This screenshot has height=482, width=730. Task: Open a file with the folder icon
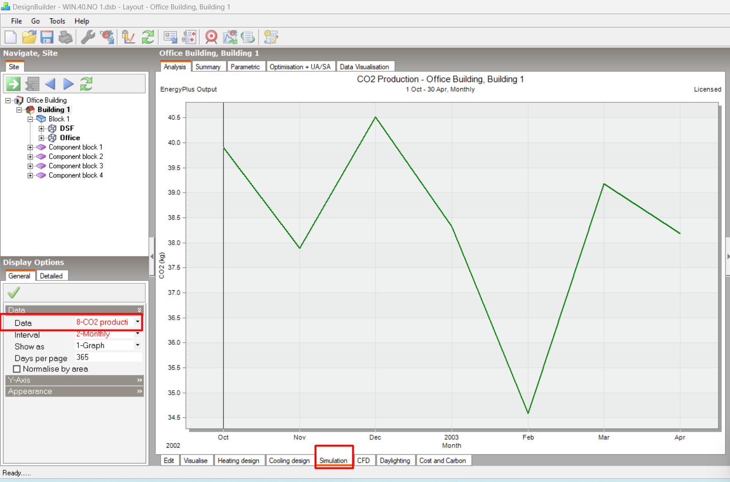coord(29,37)
